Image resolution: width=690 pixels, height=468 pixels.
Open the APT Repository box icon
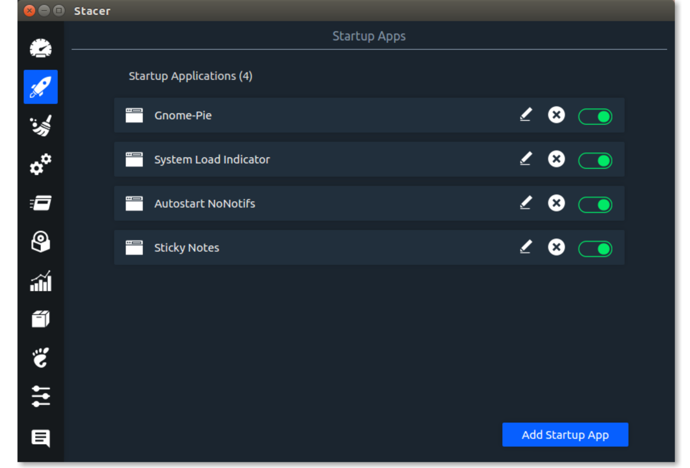[x=41, y=319]
